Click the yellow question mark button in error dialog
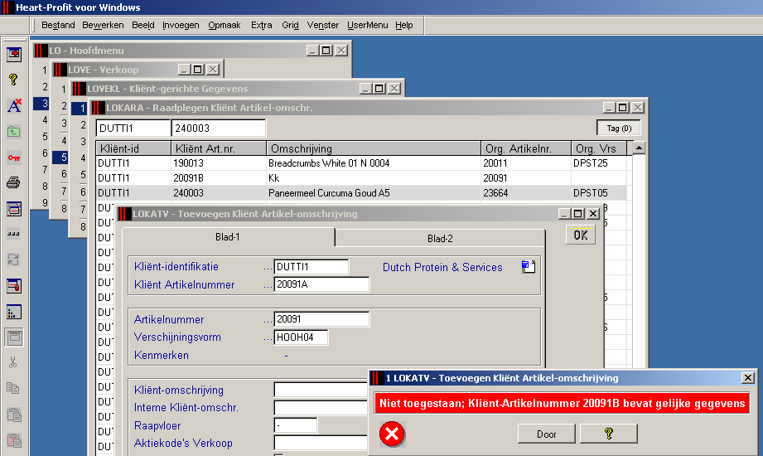Viewport: 763px width, 456px height. pos(609,434)
